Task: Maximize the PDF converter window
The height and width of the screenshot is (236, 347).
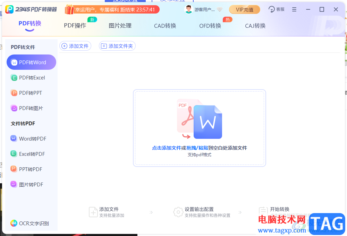Action: click(322, 9)
